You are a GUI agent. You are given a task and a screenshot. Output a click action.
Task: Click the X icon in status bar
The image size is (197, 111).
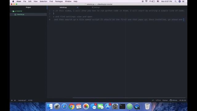click(x=15, y=100)
